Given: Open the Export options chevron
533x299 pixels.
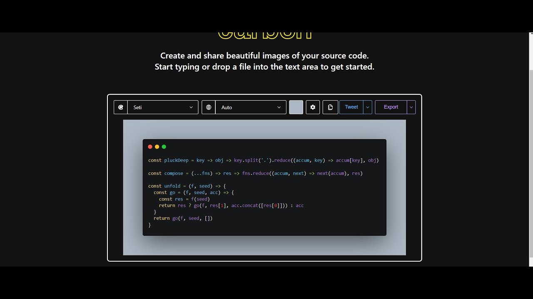Looking at the screenshot, I should (411, 107).
